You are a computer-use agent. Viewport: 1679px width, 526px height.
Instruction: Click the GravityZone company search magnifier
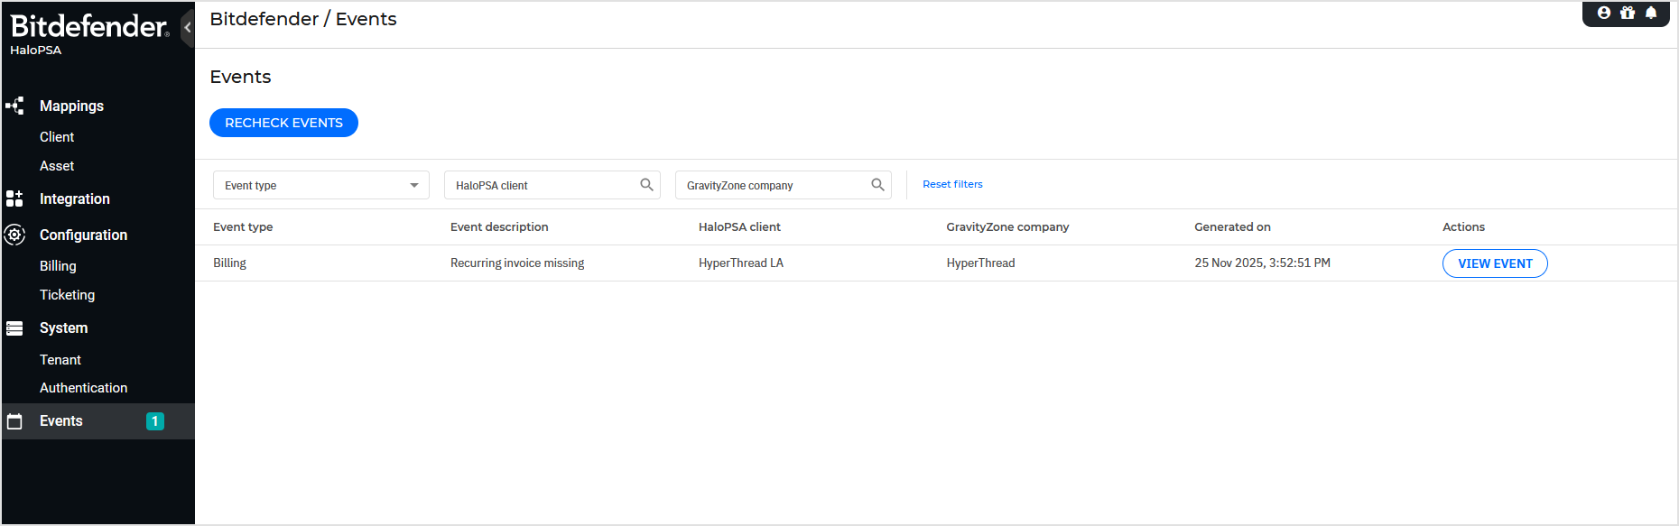coord(877,185)
